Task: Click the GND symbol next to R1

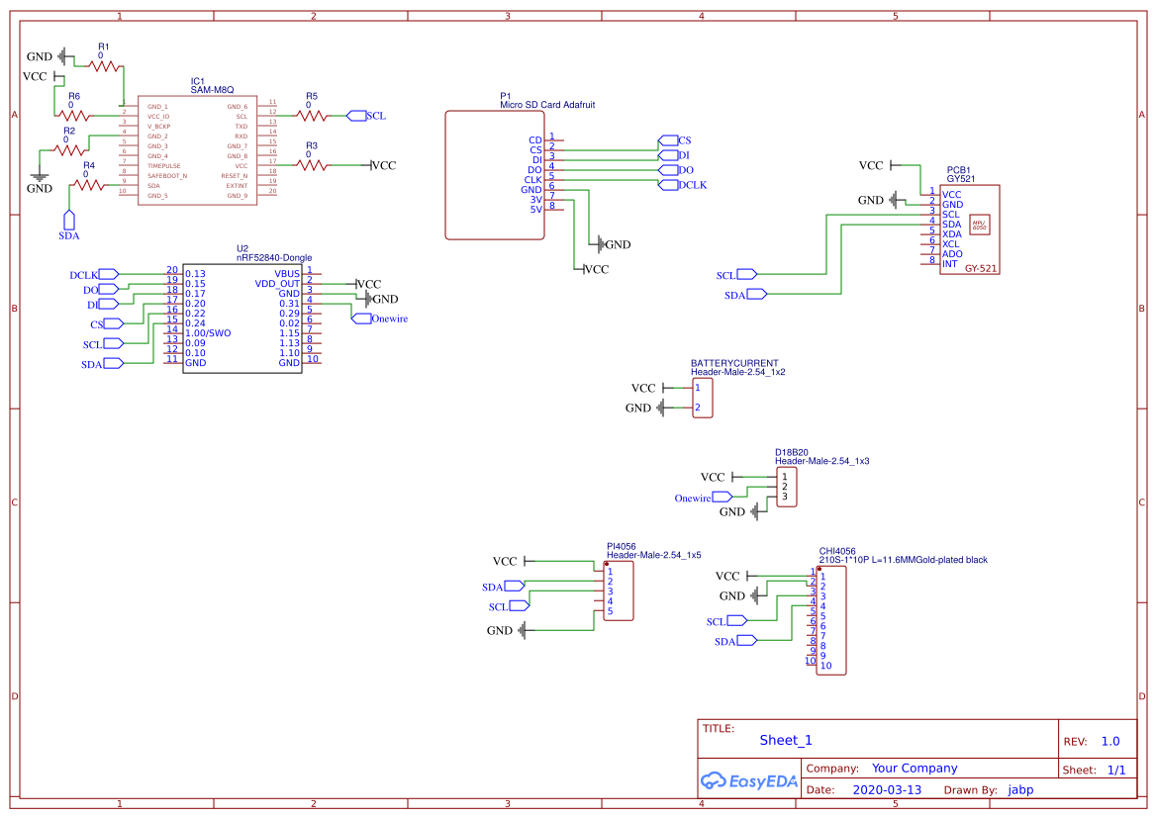Action: 64,56
